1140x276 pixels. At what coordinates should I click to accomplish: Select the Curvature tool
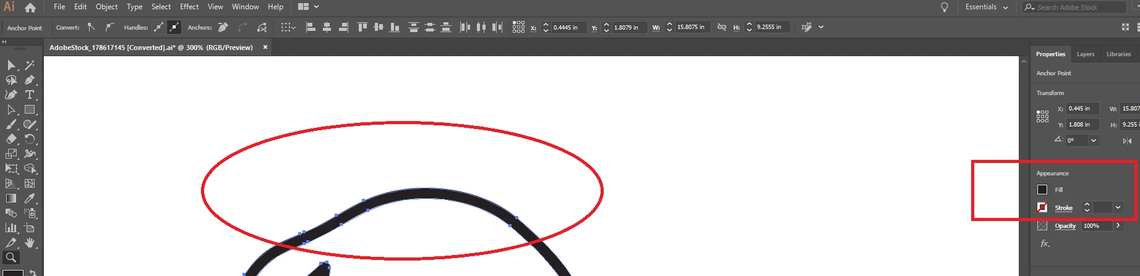(x=11, y=94)
